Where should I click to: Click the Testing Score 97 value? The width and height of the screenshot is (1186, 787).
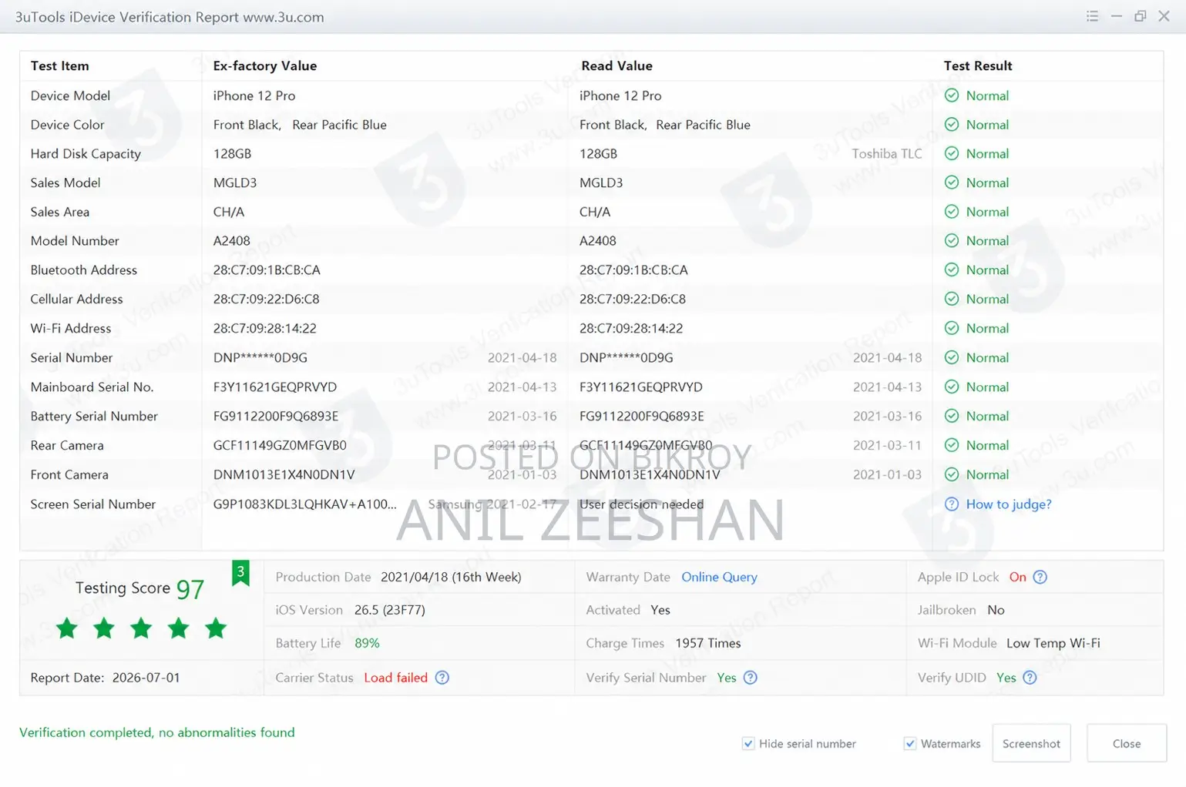[190, 589]
